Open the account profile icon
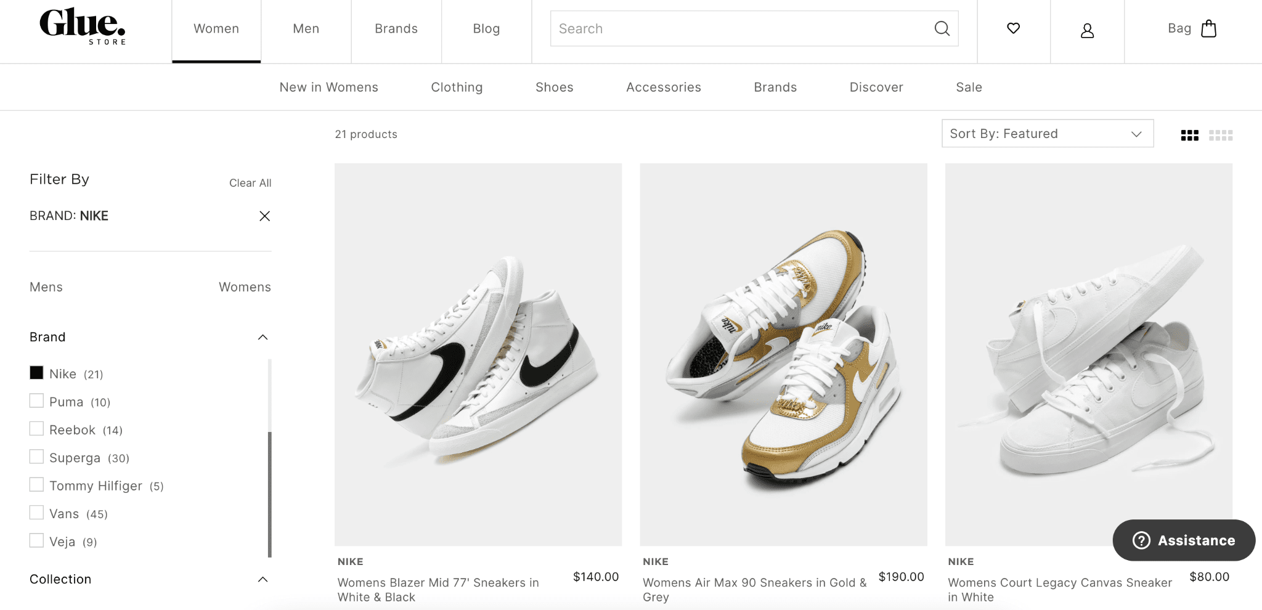Image resolution: width=1262 pixels, height=610 pixels. tap(1087, 30)
